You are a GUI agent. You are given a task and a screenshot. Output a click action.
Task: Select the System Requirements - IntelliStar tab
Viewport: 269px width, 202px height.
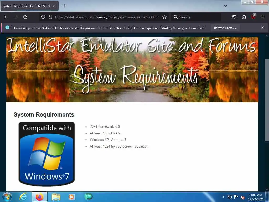tap(29, 6)
